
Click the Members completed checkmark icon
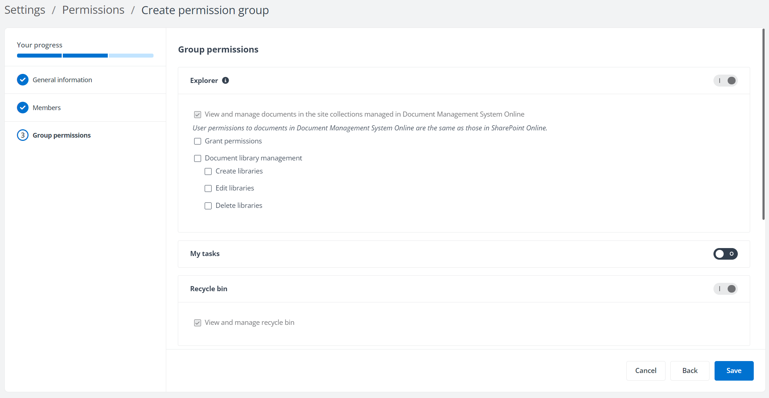[x=23, y=108]
